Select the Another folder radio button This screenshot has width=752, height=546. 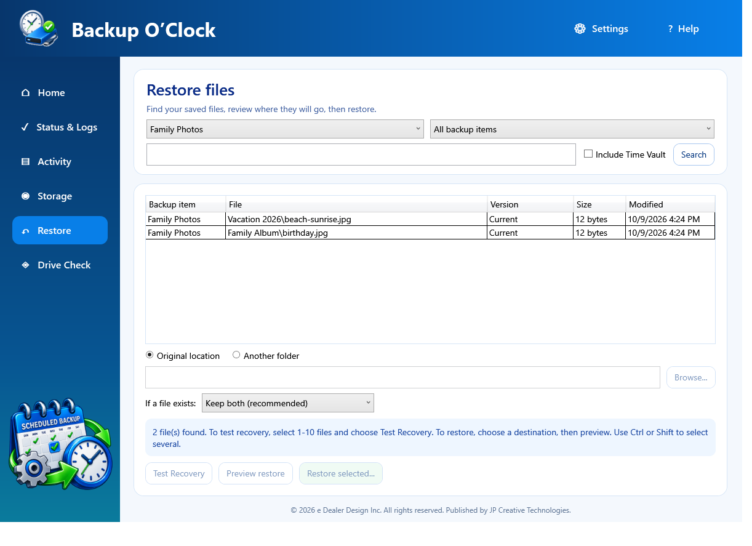(x=236, y=355)
